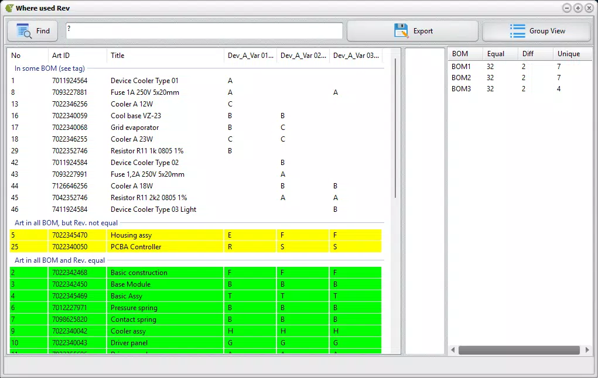Sort by Art ID column header

point(77,55)
